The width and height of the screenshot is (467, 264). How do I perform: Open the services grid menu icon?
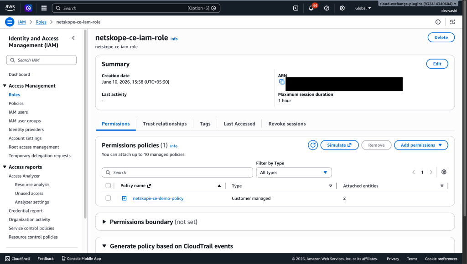44,8
